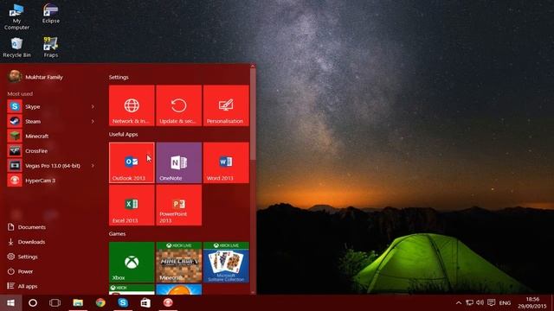554x311 pixels.
Task: Open the Network & Internet settings tile
Action: click(132, 105)
